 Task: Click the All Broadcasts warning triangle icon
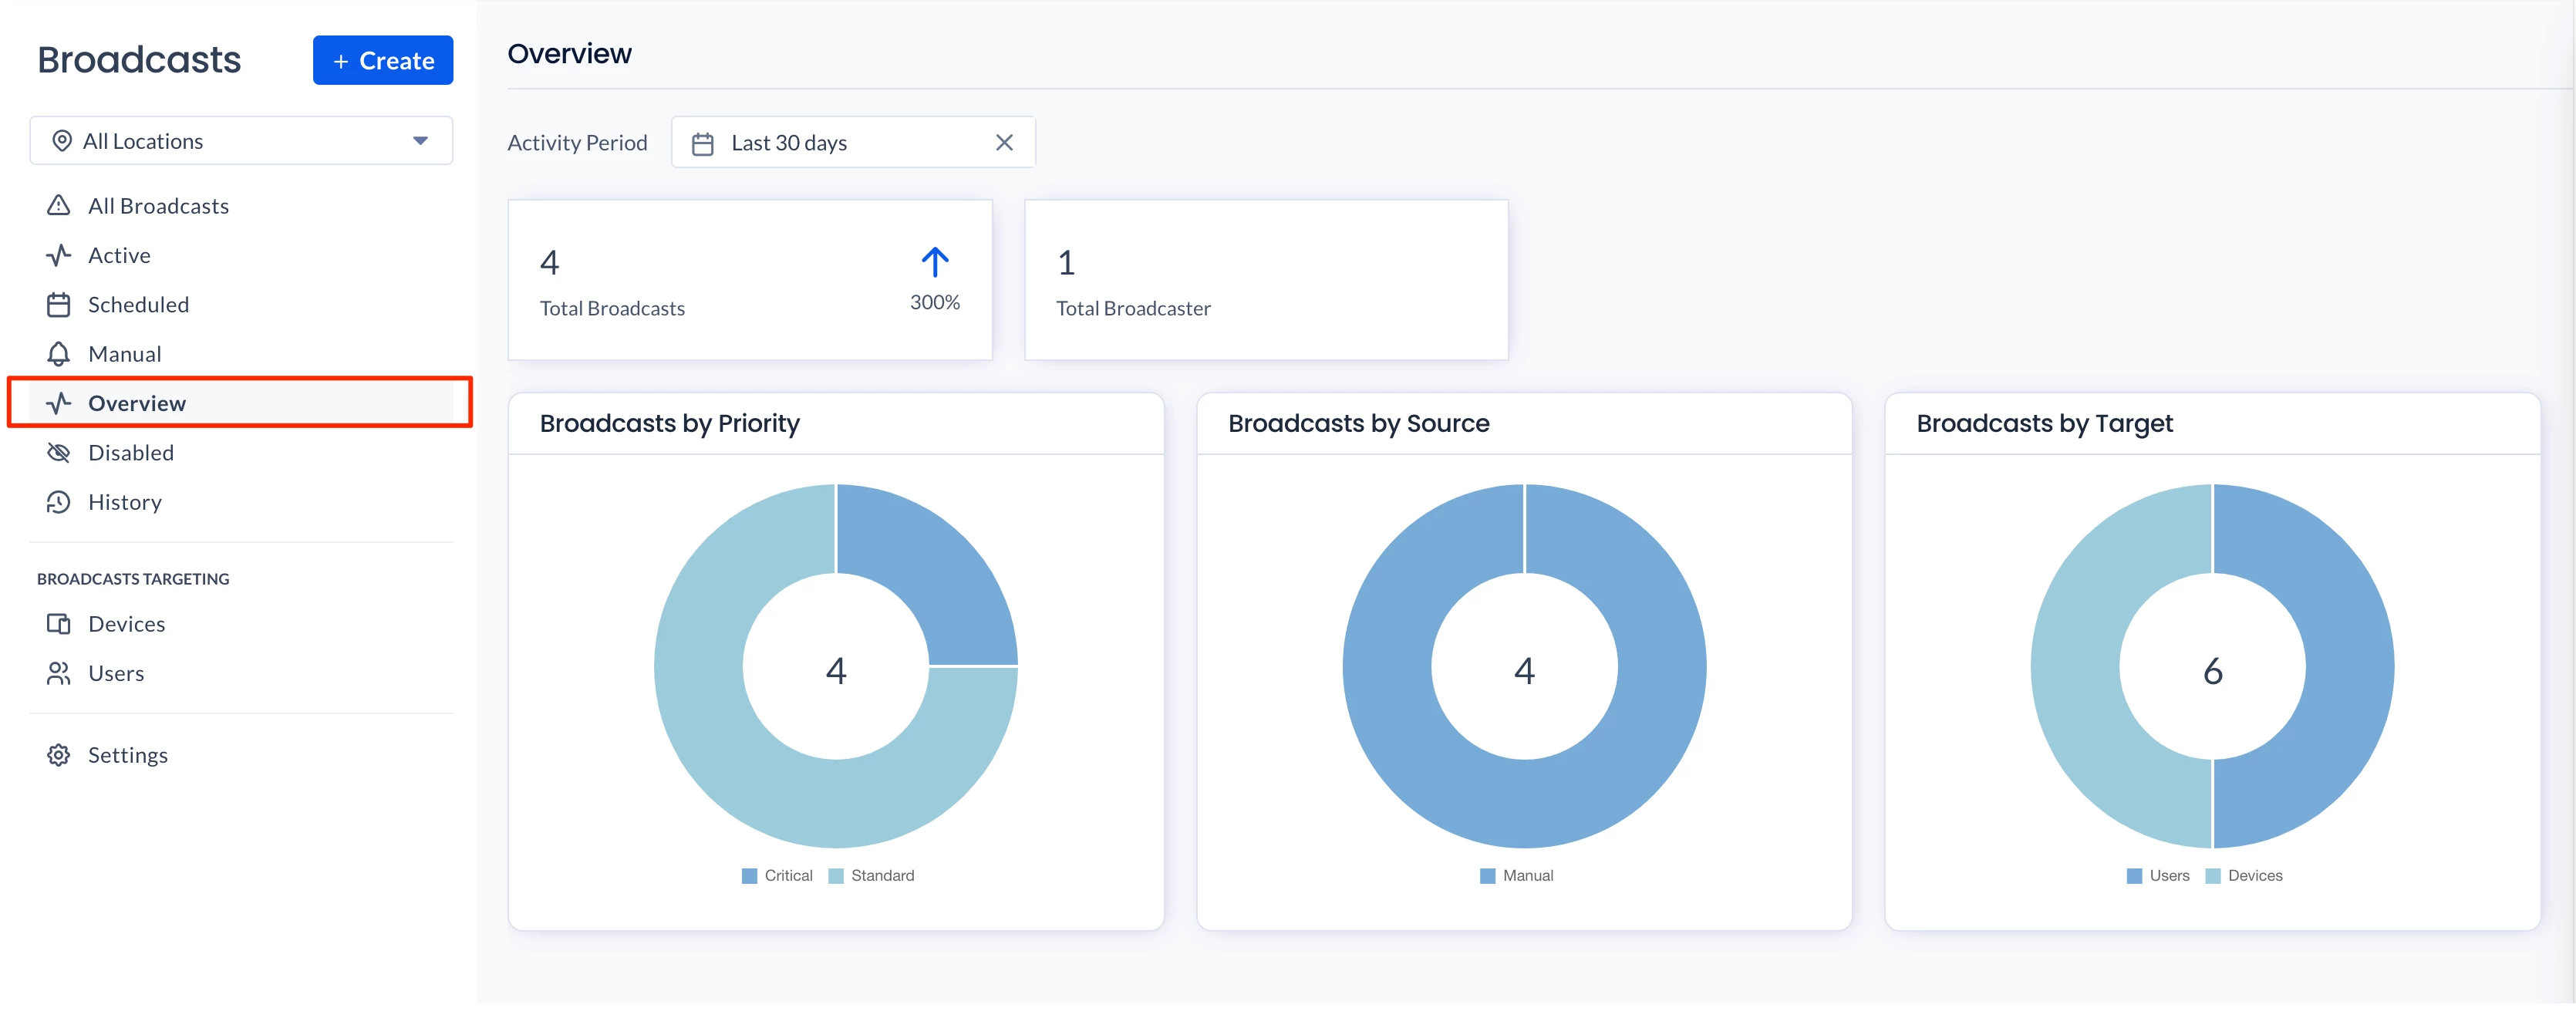(x=59, y=206)
